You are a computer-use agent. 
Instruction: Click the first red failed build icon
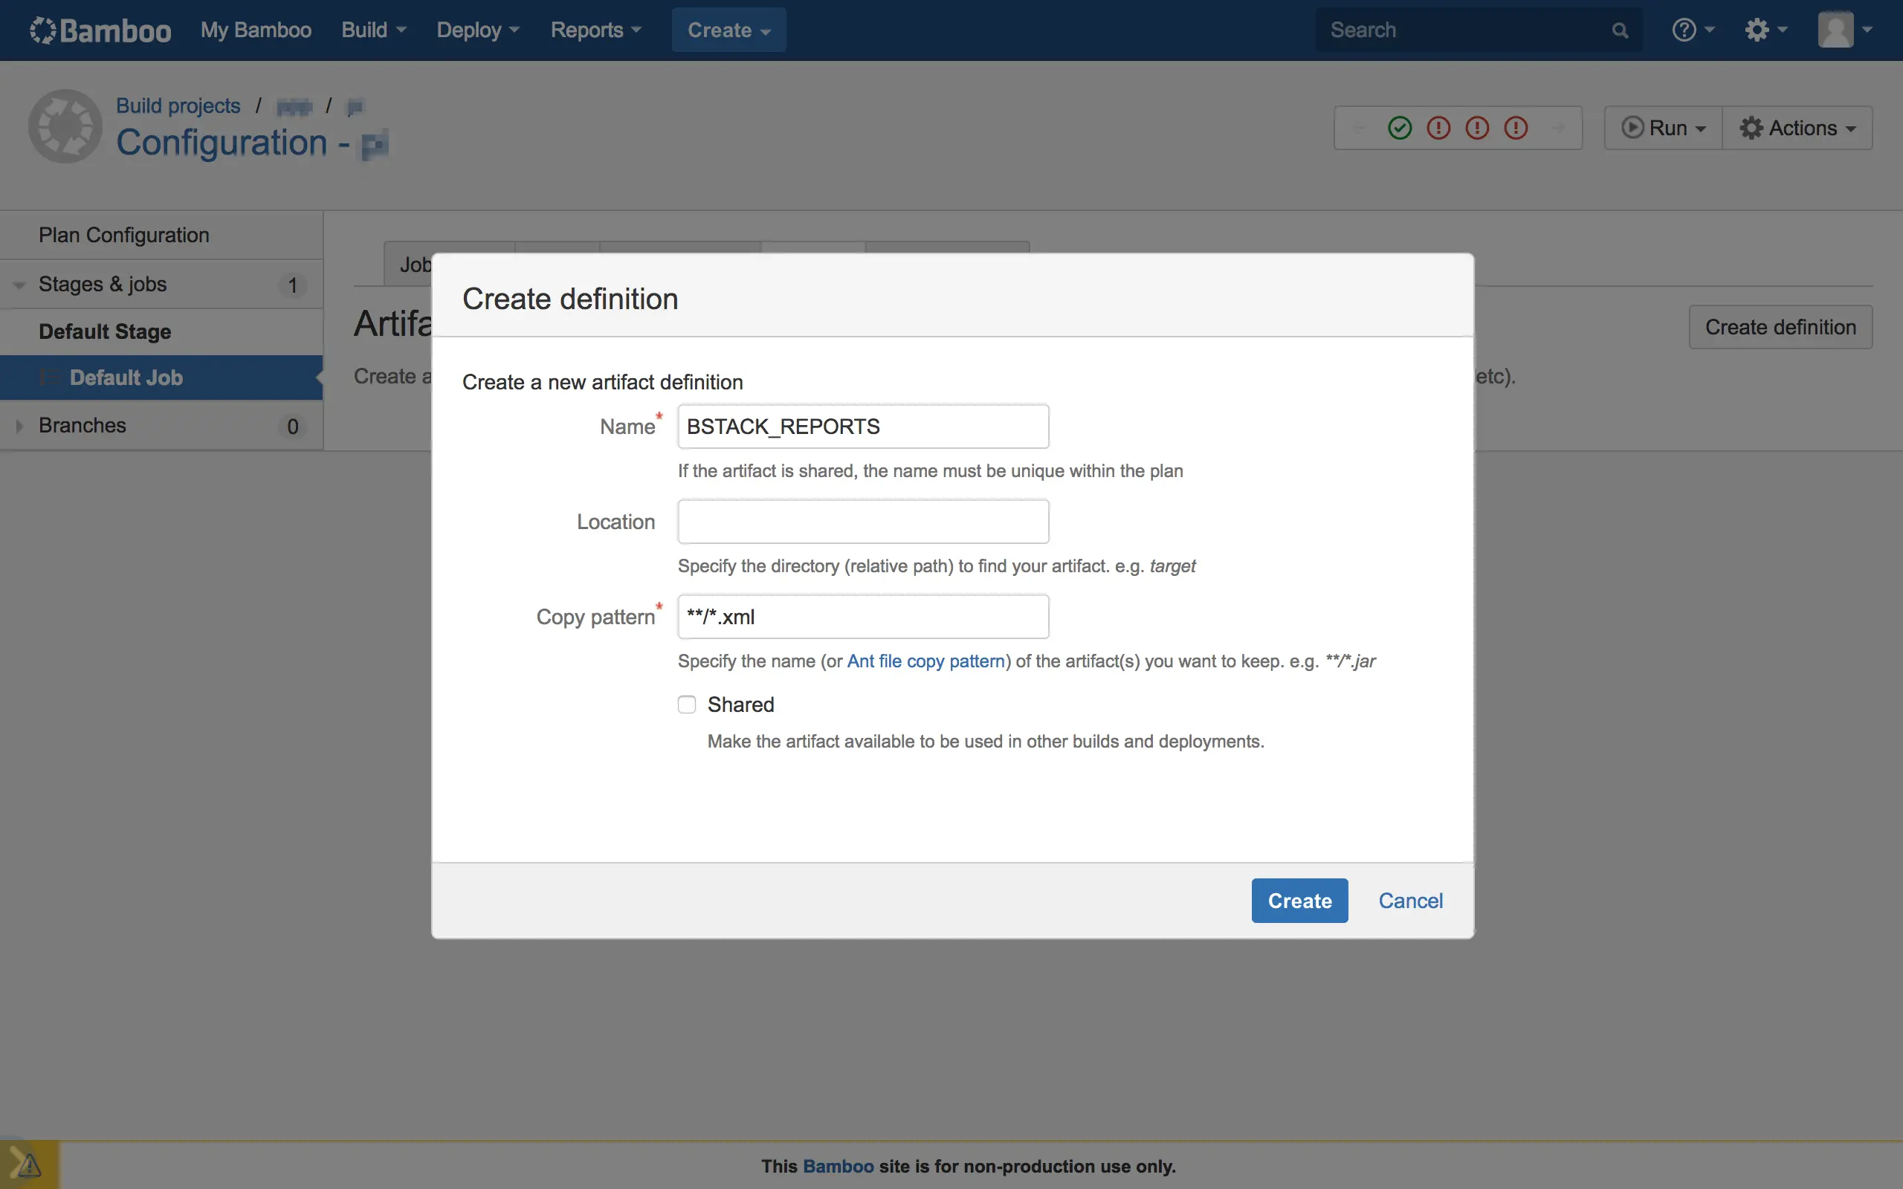[x=1438, y=127]
